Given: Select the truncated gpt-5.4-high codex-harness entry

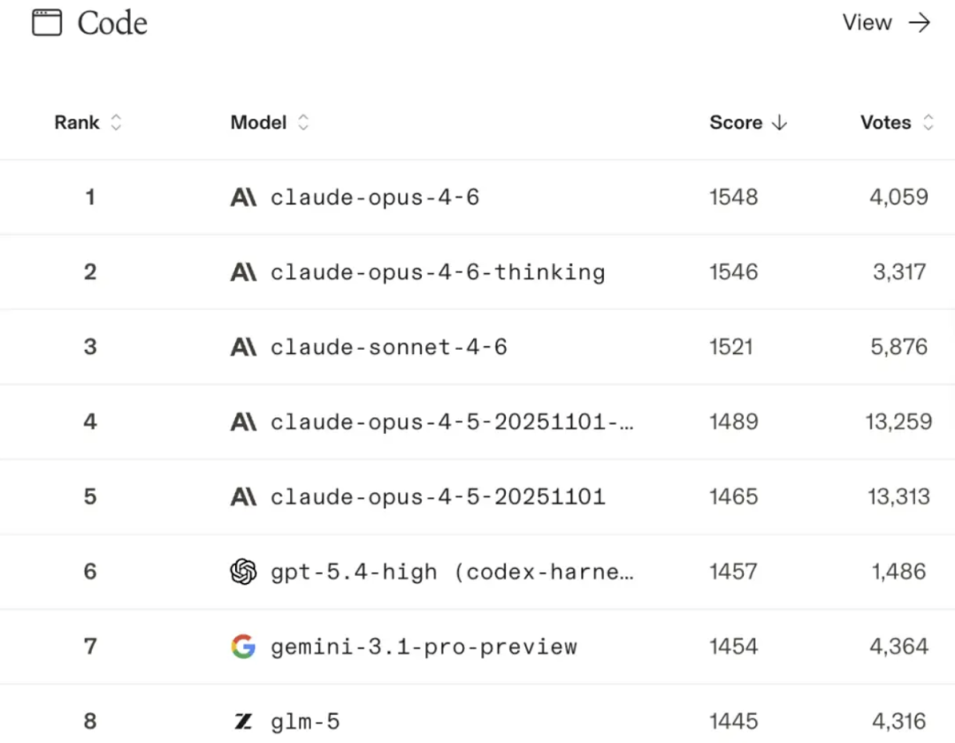Looking at the screenshot, I should pyautogui.click(x=452, y=572).
